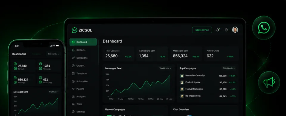Open Analytics in the sidebar
286x116 pixels.
tap(83, 97)
